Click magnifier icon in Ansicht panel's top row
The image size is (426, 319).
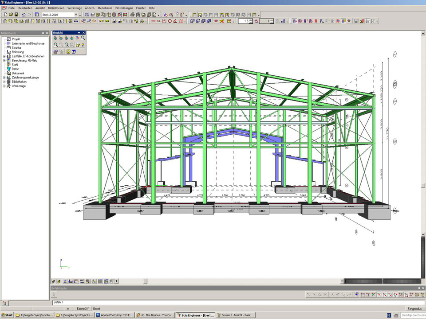83,38
